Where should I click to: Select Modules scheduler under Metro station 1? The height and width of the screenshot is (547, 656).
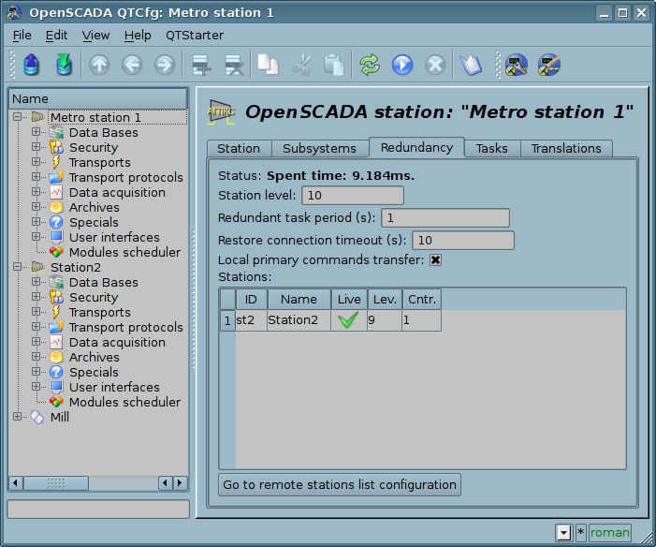124,252
